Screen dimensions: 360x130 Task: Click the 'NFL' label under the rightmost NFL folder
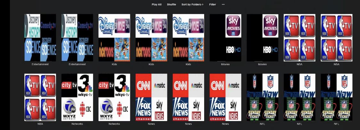point(337,124)
